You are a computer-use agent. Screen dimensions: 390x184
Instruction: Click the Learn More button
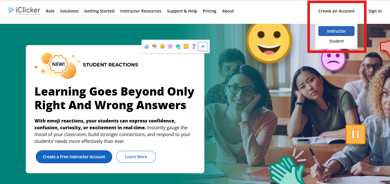tap(136, 157)
